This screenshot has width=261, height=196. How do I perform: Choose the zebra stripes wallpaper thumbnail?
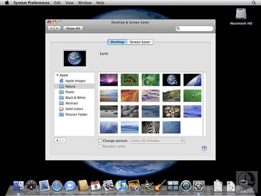point(151,127)
